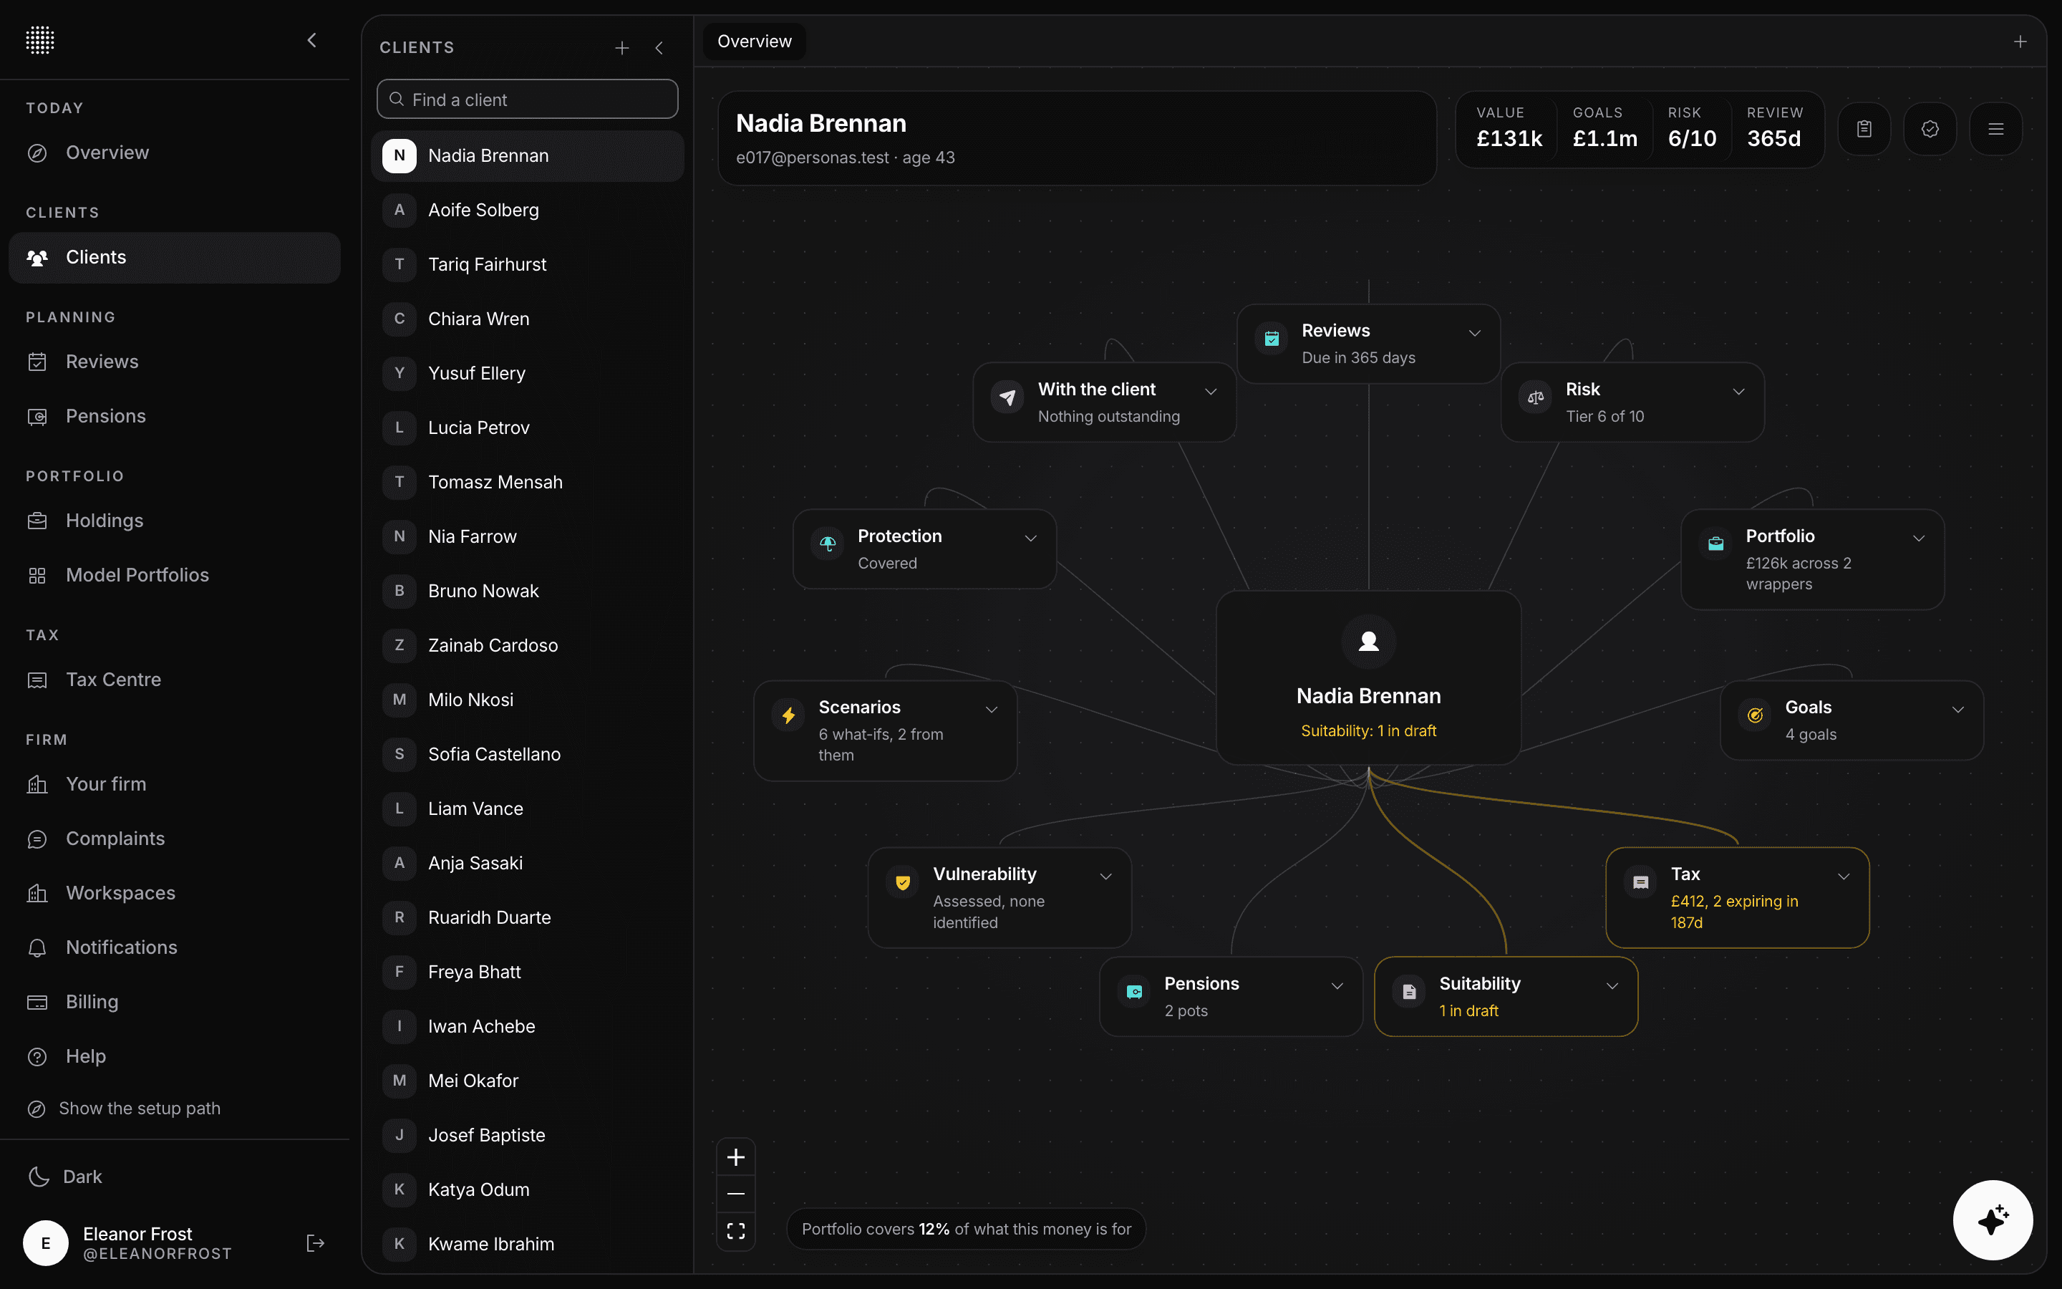This screenshot has width=2062, height=1289.
Task: Open Complaints in the sidebar
Action: (x=175, y=839)
